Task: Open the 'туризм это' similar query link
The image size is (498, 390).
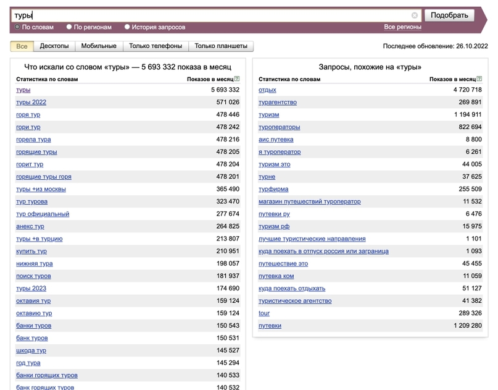Action: click(x=275, y=164)
